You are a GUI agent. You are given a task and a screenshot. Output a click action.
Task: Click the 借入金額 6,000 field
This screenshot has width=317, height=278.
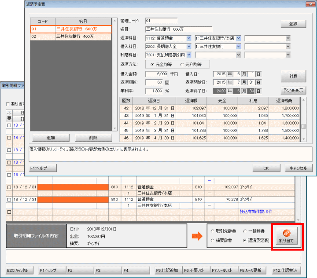click(156, 74)
